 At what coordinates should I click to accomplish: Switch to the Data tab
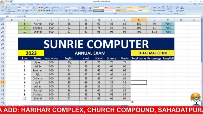(37, 4)
